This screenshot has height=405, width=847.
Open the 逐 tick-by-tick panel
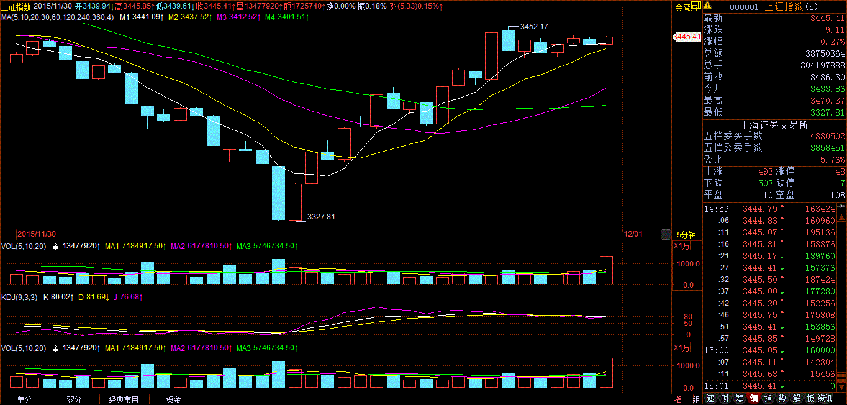click(710, 399)
